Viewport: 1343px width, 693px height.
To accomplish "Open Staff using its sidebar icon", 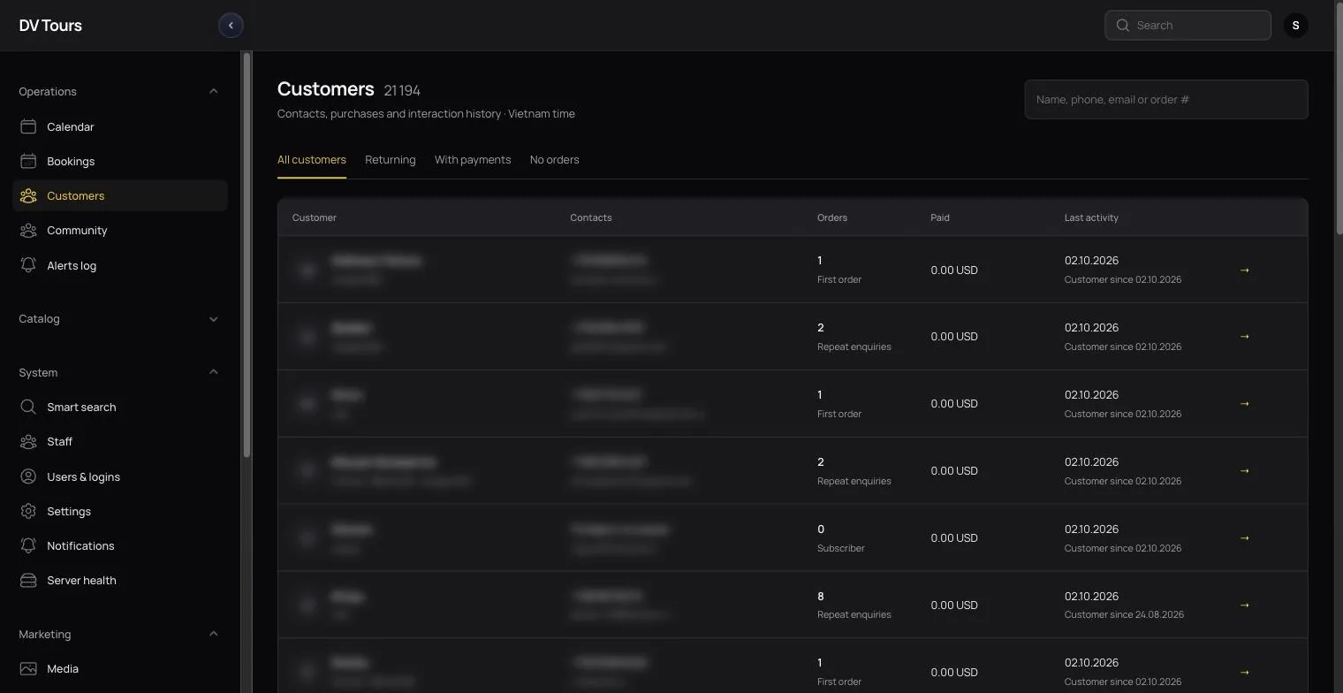I will (28, 441).
